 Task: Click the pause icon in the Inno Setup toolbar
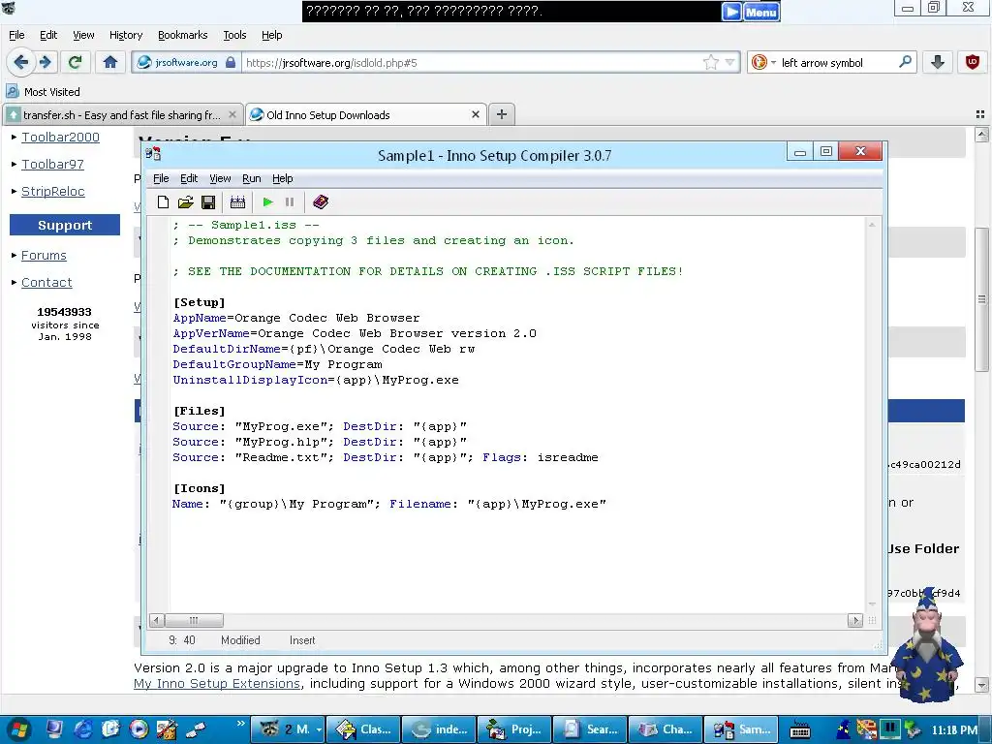[x=290, y=202]
